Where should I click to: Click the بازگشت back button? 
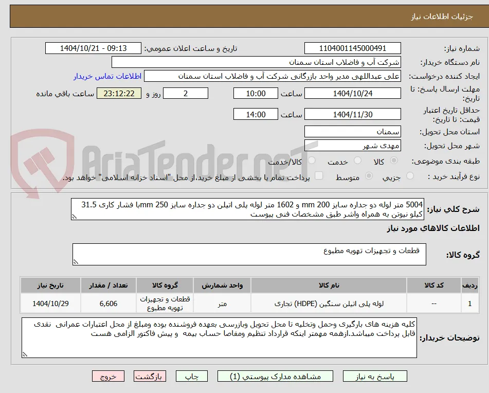click(150, 376)
